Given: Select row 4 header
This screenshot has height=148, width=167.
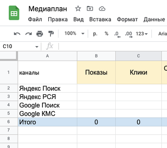Looking at the screenshot, I should pos(9,105).
